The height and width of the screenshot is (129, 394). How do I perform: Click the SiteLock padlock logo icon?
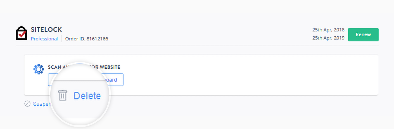[21, 33]
